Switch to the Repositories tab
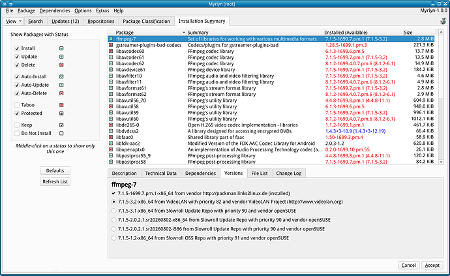Image resolution: width=450 pixels, height=276 pixels. 100,22
